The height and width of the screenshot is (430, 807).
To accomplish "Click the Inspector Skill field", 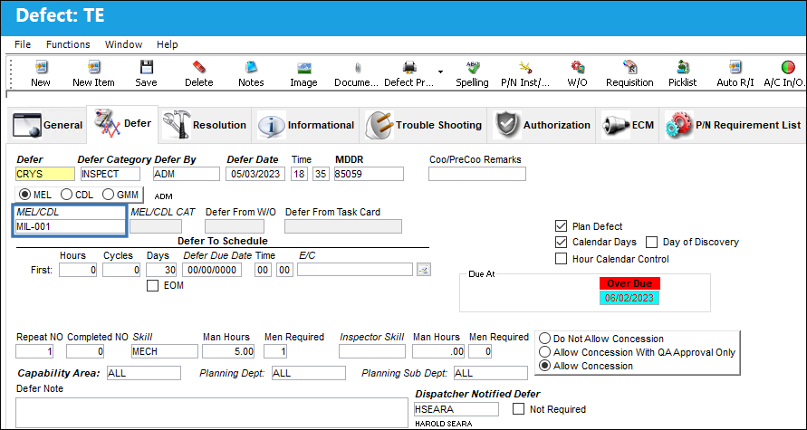I will tap(372, 351).
